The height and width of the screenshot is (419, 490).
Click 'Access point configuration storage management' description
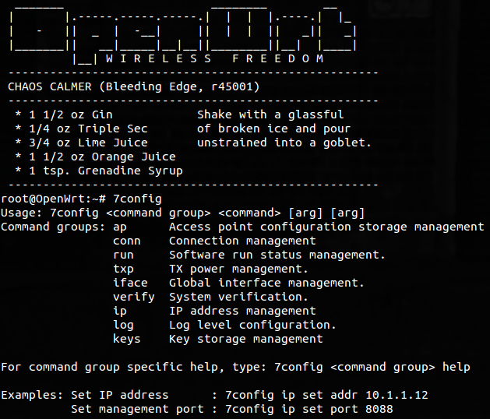pos(326,227)
